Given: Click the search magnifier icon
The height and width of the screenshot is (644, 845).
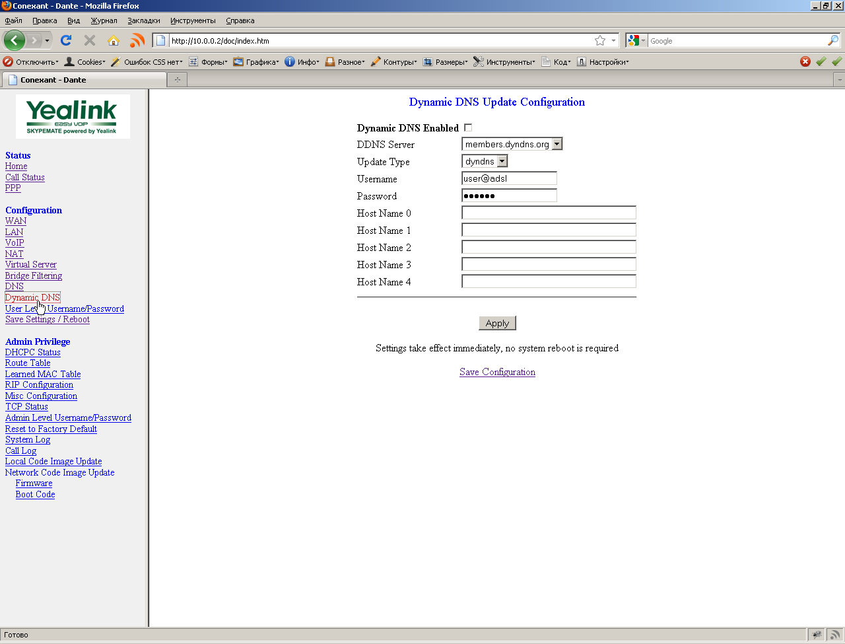Looking at the screenshot, I should tap(833, 41).
